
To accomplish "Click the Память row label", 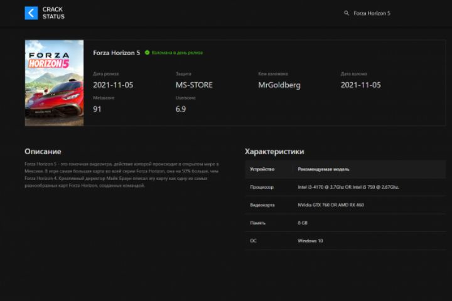I will tap(258, 223).
